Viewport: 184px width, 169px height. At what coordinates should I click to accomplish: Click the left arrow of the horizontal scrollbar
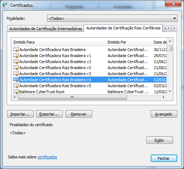tap(15, 97)
